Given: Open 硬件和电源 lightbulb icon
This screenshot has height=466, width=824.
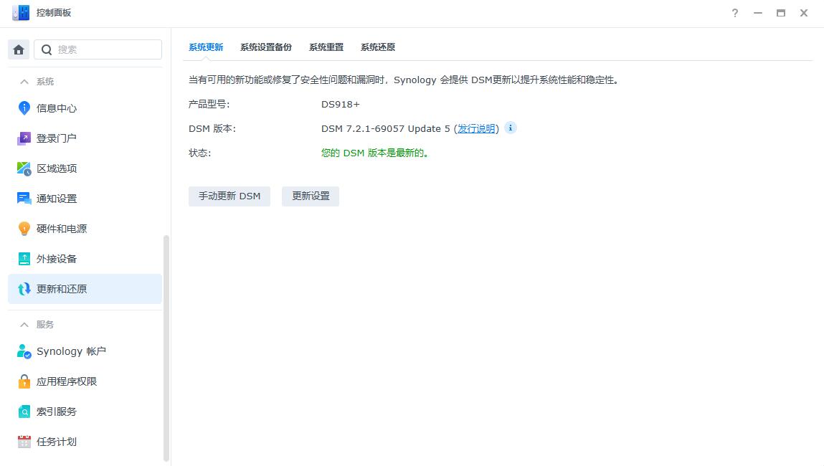Looking at the screenshot, I should coord(24,229).
